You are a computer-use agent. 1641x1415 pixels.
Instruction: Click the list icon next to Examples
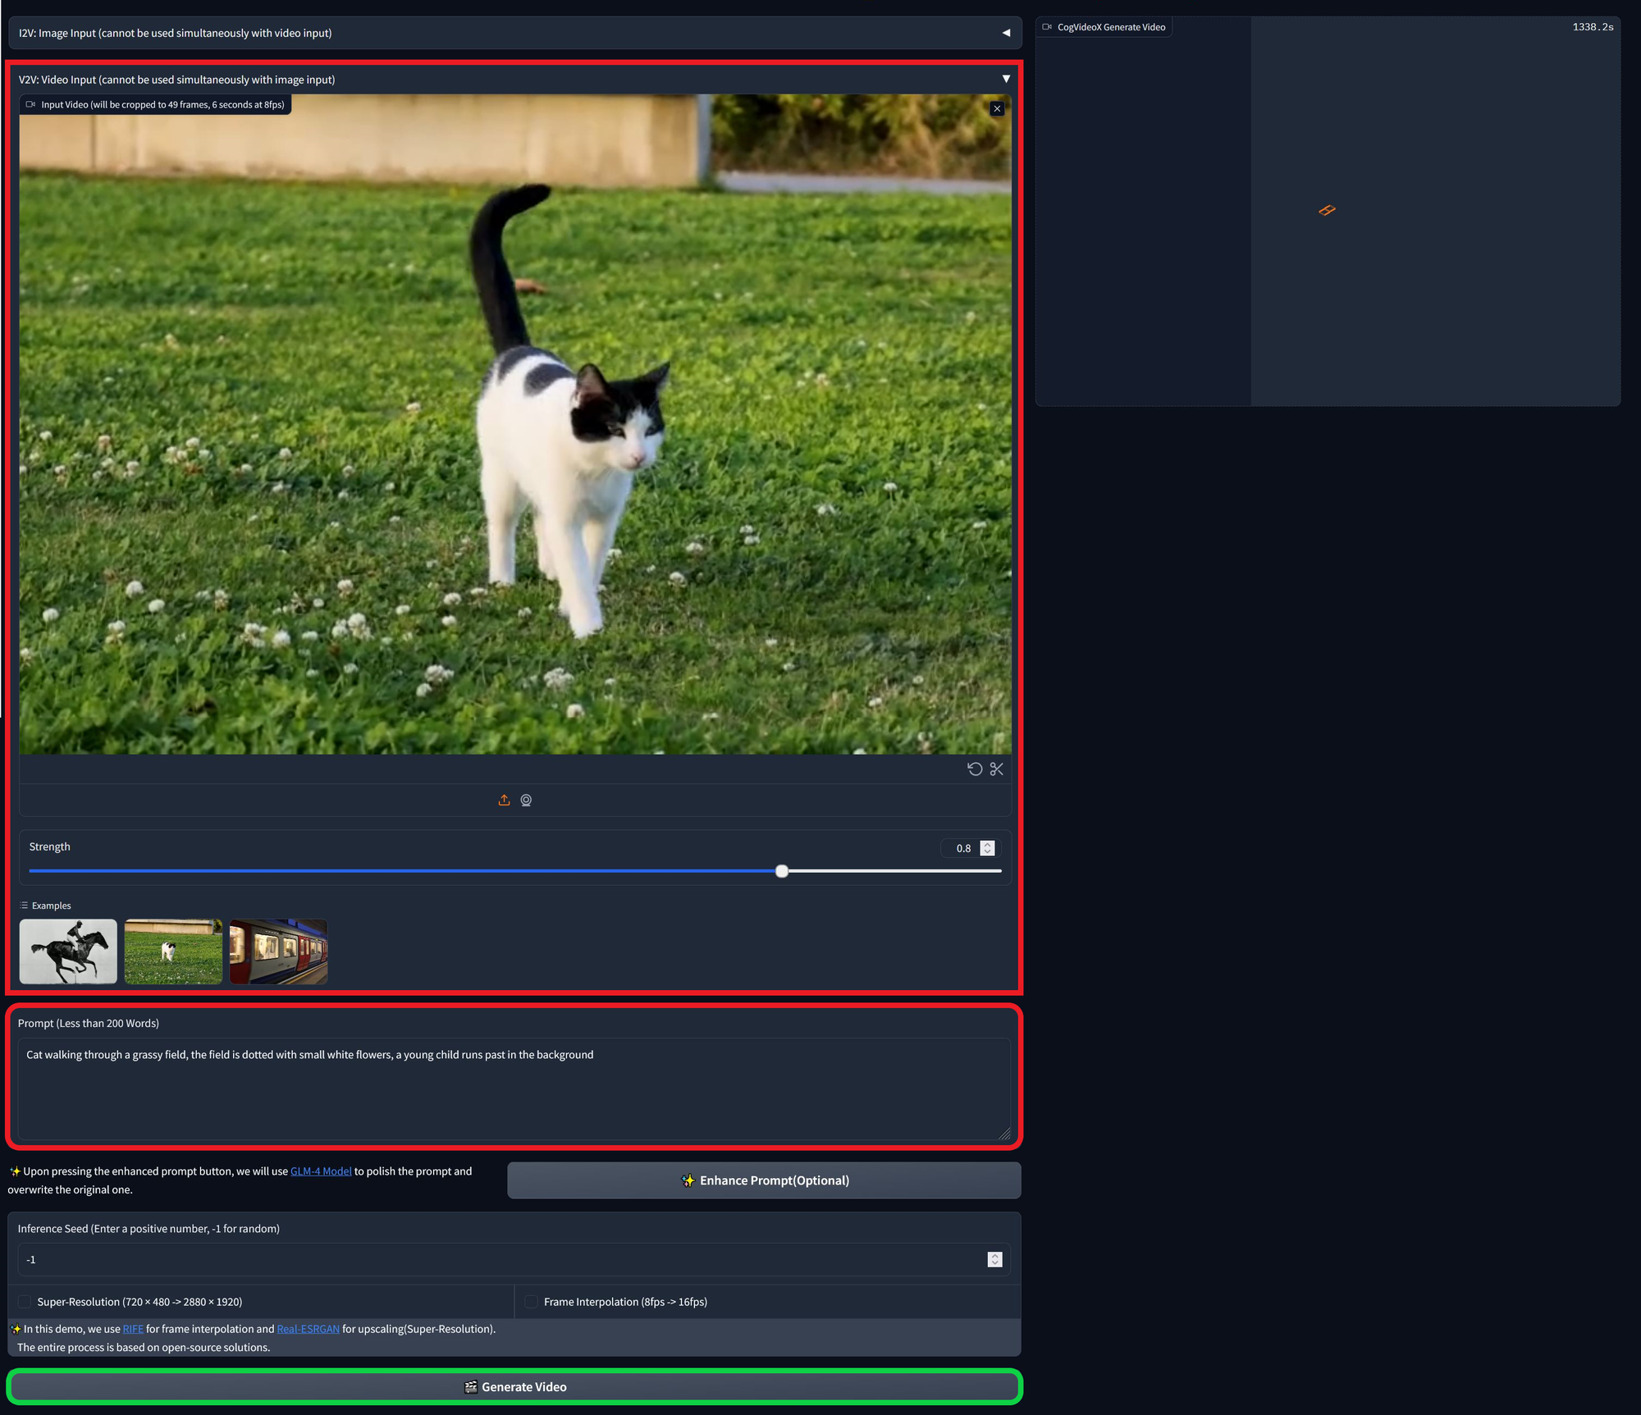click(x=24, y=905)
